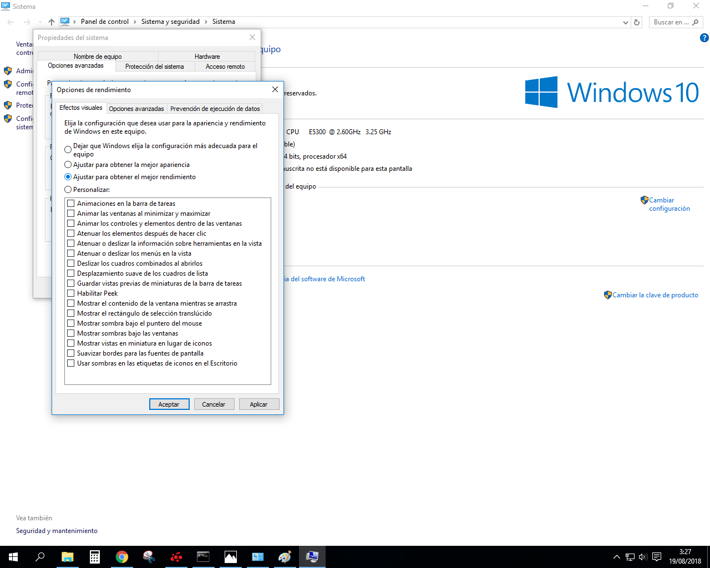Switch to Paint in the taskbar

tap(285, 557)
